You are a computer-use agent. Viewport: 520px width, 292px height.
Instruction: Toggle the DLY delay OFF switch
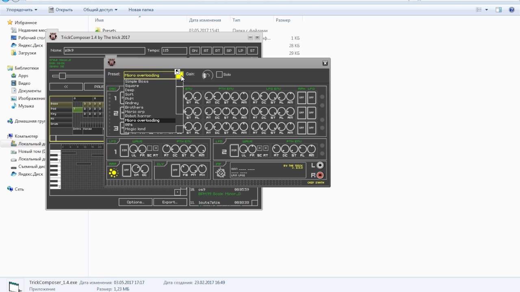pyautogui.click(x=175, y=170)
